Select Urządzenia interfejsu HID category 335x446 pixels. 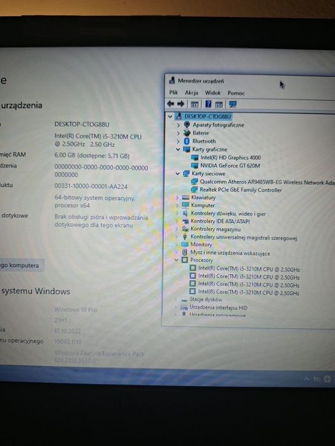pos(218,308)
